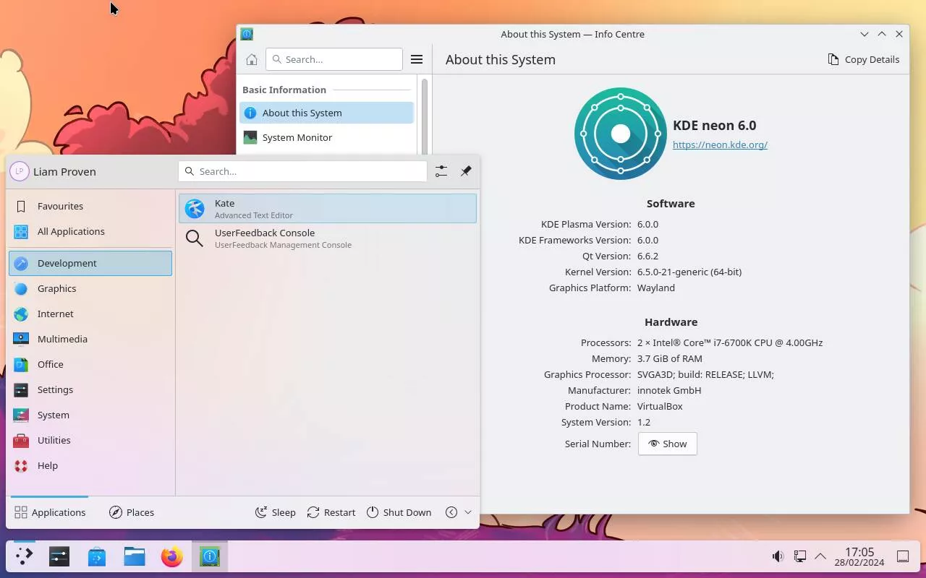Open Info Centre window titlebar icon menu
Image resolution: width=926 pixels, height=578 pixels.
tap(247, 34)
